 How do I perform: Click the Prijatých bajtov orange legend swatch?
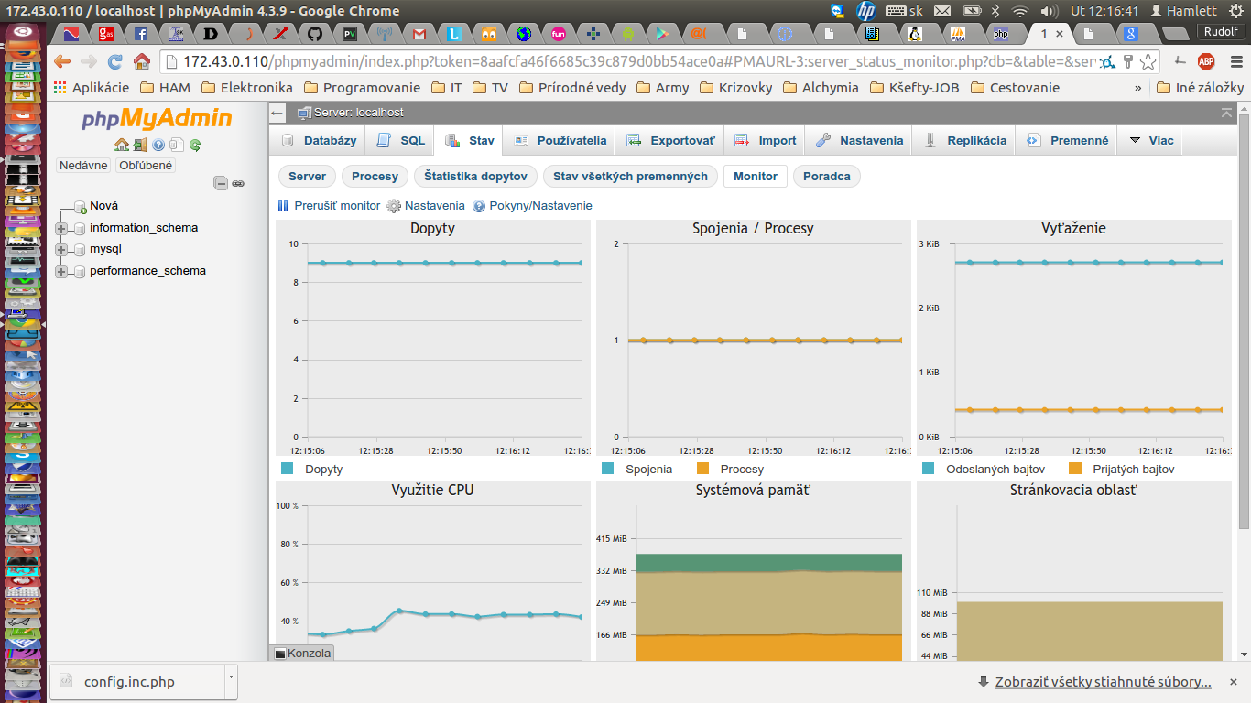click(1075, 469)
